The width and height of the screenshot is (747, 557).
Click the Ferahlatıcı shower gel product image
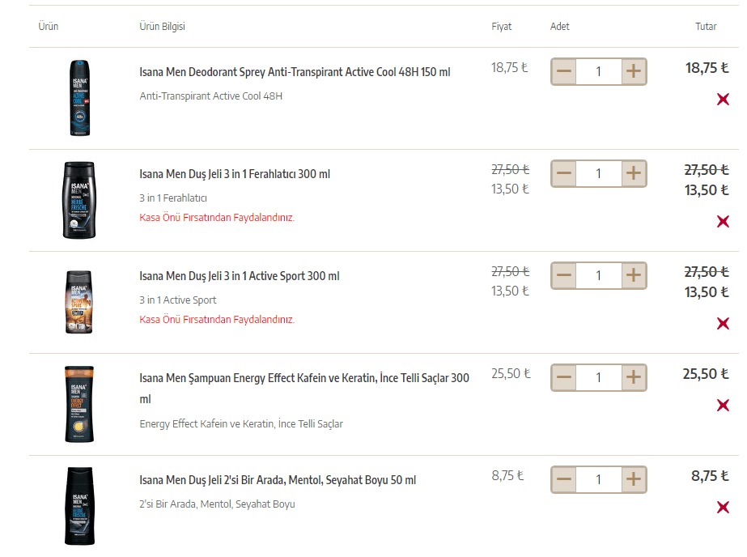[79, 200]
